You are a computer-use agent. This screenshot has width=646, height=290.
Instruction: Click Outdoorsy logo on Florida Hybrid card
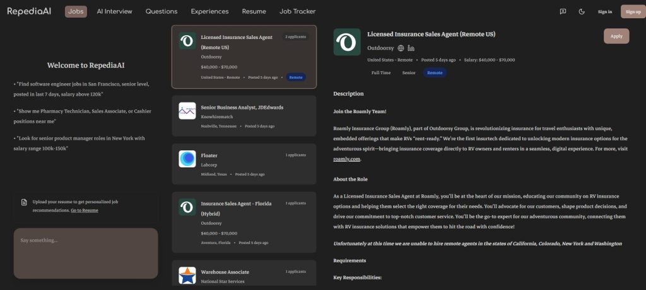(x=187, y=207)
